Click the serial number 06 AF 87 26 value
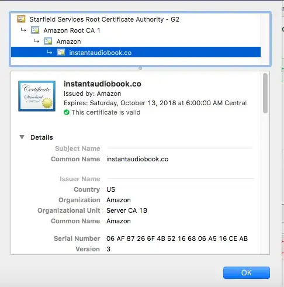 point(177,238)
